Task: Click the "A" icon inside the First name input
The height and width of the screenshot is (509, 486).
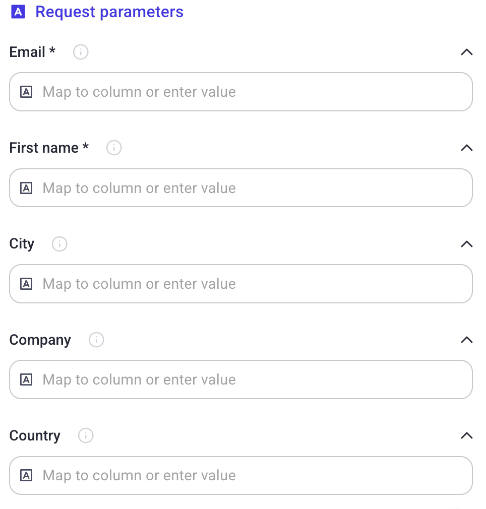Action: (x=26, y=187)
